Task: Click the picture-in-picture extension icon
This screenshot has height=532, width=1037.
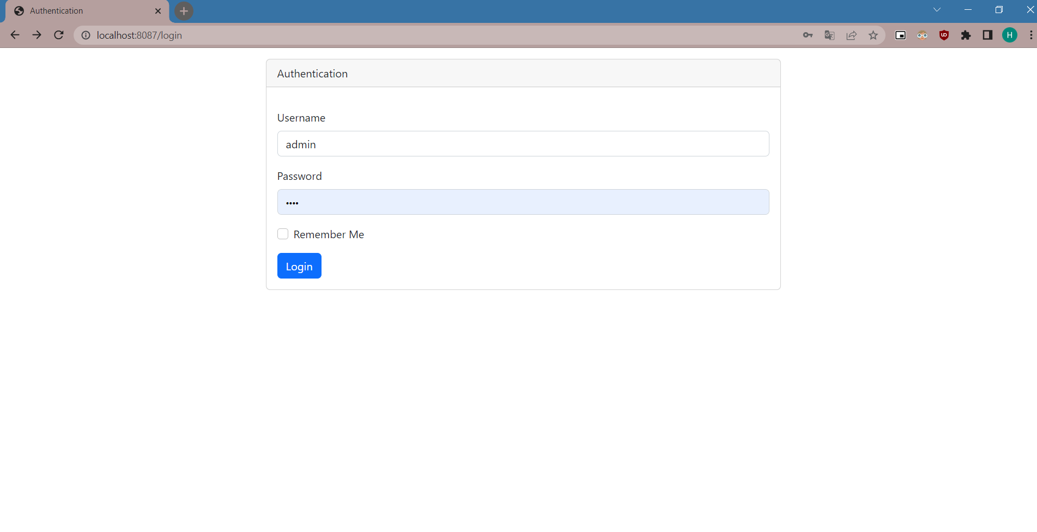Action: click(x=900, y=35)
